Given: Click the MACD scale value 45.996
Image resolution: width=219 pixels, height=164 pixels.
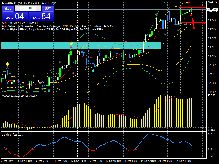Looking at the screenshot, I should point(211,95).
